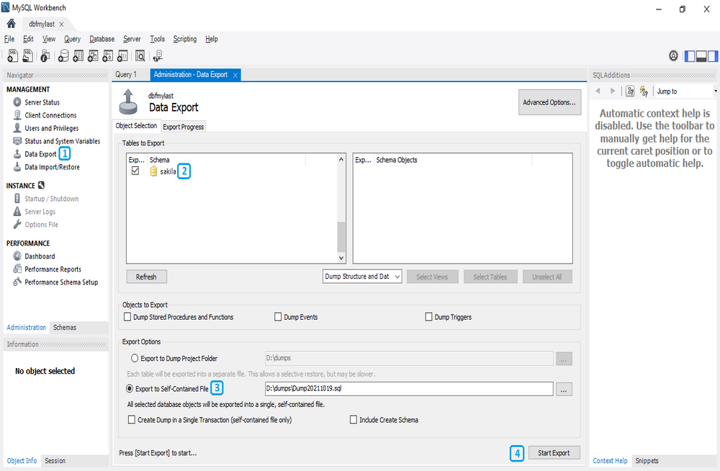The image size is (720, 471).
Task: Switch to Session tab
Action: tap(55, 460)
